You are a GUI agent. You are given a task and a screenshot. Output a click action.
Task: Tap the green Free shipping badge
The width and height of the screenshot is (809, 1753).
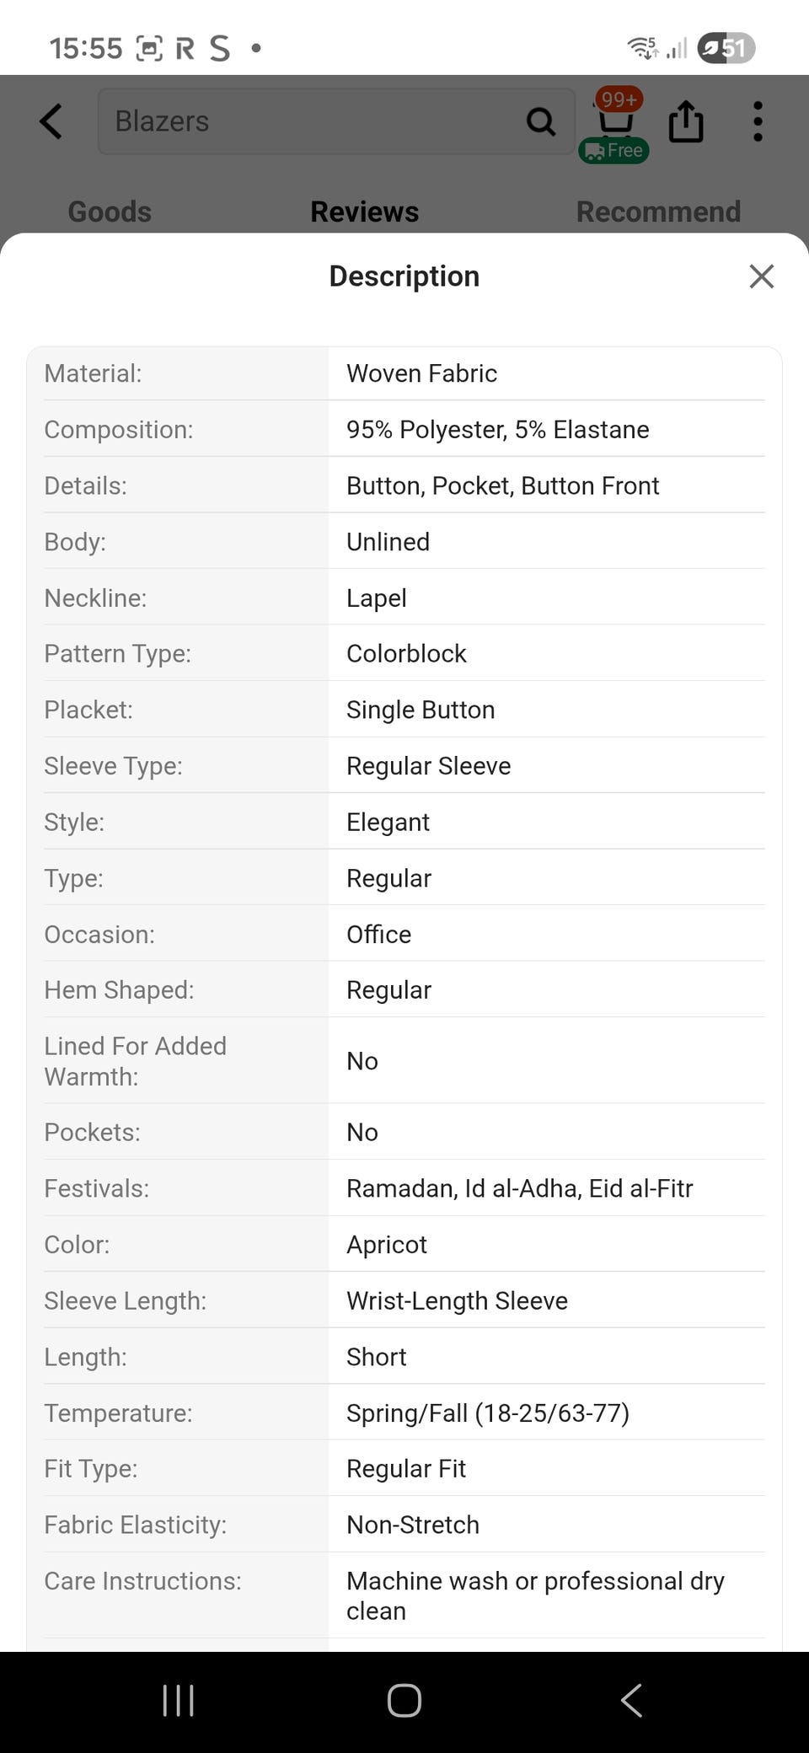(613, 151)
